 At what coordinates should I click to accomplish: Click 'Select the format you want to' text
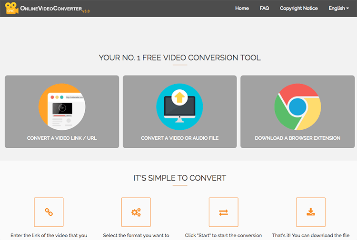[136, 235]
